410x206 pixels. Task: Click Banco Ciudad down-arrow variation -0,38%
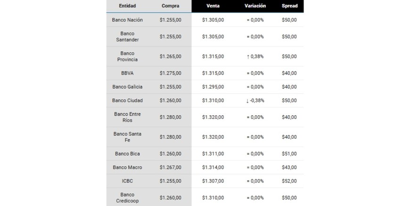click(x=255, y=101)
